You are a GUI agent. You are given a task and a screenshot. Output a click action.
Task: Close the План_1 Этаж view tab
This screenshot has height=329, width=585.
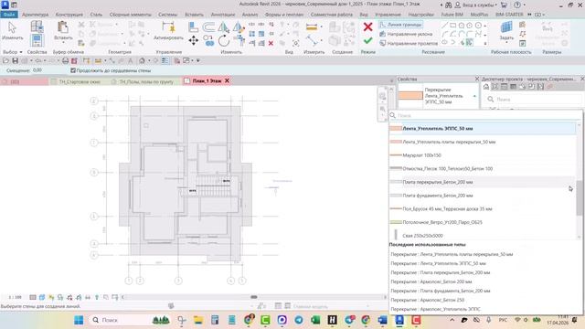point(227,81)
